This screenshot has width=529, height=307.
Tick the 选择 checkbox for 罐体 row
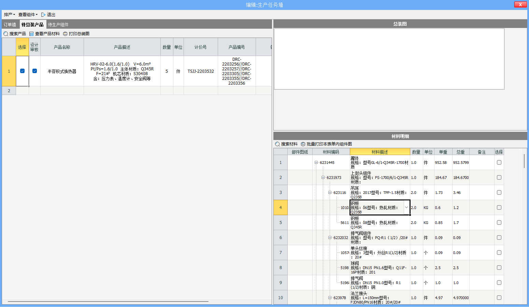coord(499,163)
